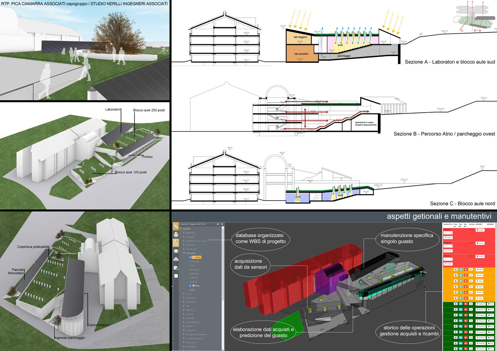This screenshot has width=497, height=351.
Task: Toggle the ARMADI checkbox in the asset tree
Action: pyautogui.click(x=190, y=257)
